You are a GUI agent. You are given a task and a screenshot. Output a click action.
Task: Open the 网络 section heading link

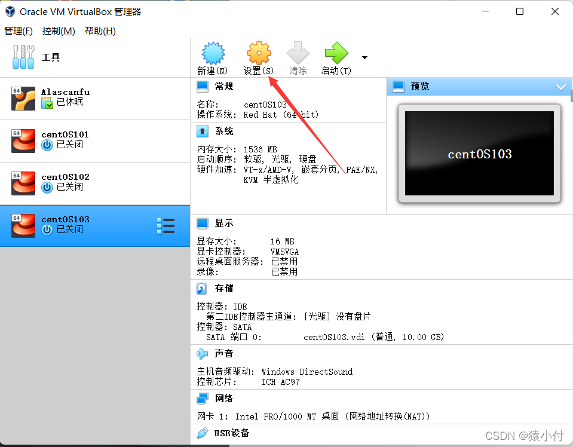click(224, 399)
